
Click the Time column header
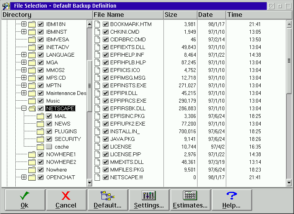[259, 15]
